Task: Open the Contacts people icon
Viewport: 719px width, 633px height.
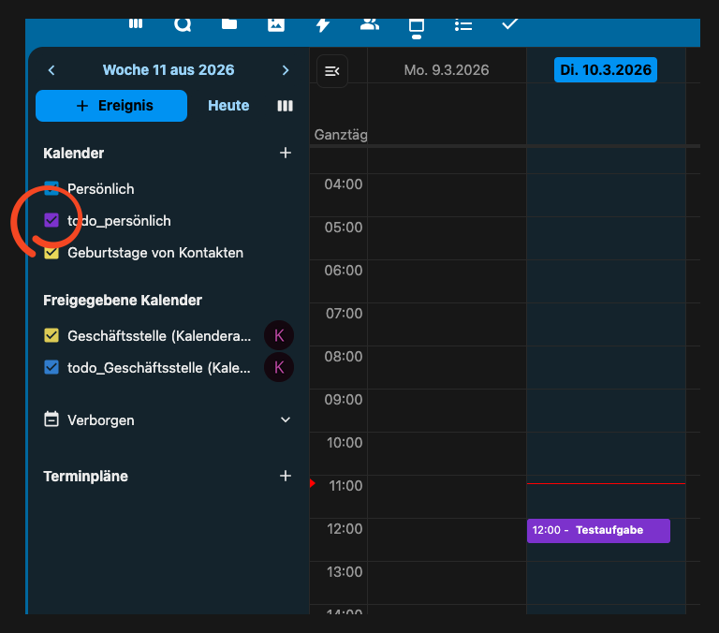Action: [370, 24]
